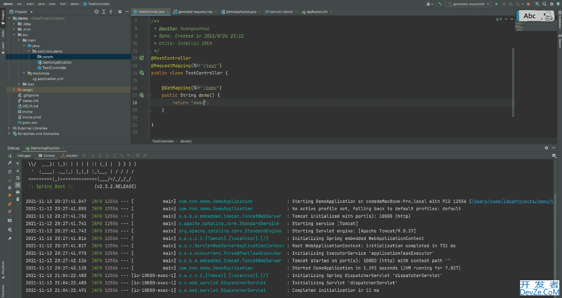This screenshot has height=298, width=562.
Task: Click Print icon in console toolbar
Action: [18, 192]
